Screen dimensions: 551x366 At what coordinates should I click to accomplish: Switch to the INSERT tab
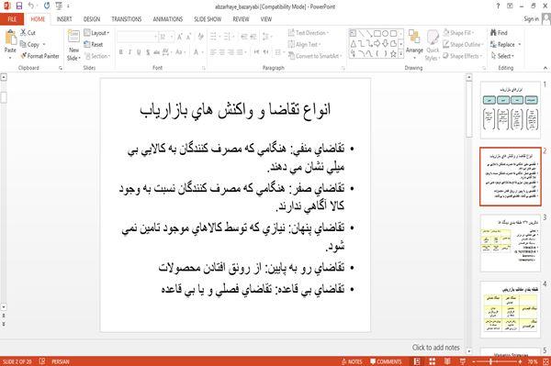coord(64,19)
